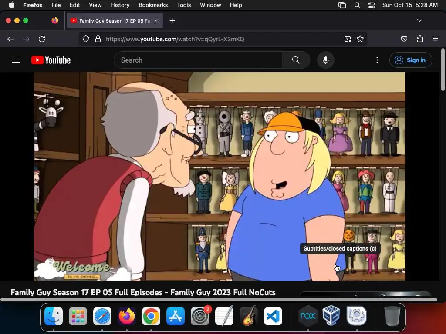446x334 pixels.
Task: Open Control Center in menu bar
Action: coord(371,5)
